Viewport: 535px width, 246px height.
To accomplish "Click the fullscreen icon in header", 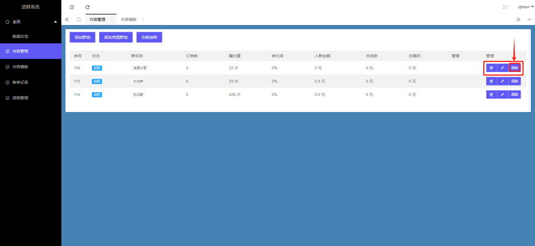I will pos(505,7).
